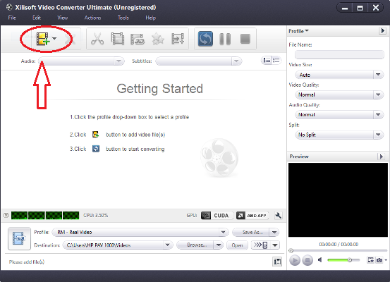The image size is (390, 282).
Task: Click the File Name input field
Action: (x=339, y=55)
